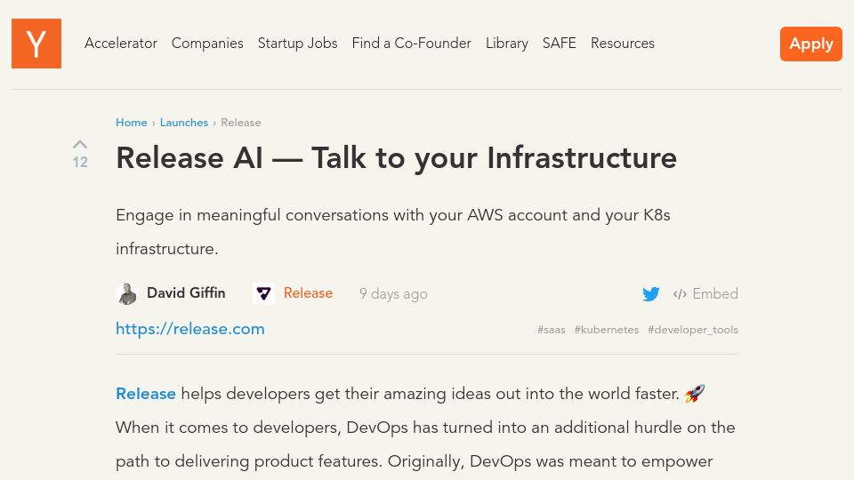
Task: Go to Startup Jobs
Action: [297, 43]
